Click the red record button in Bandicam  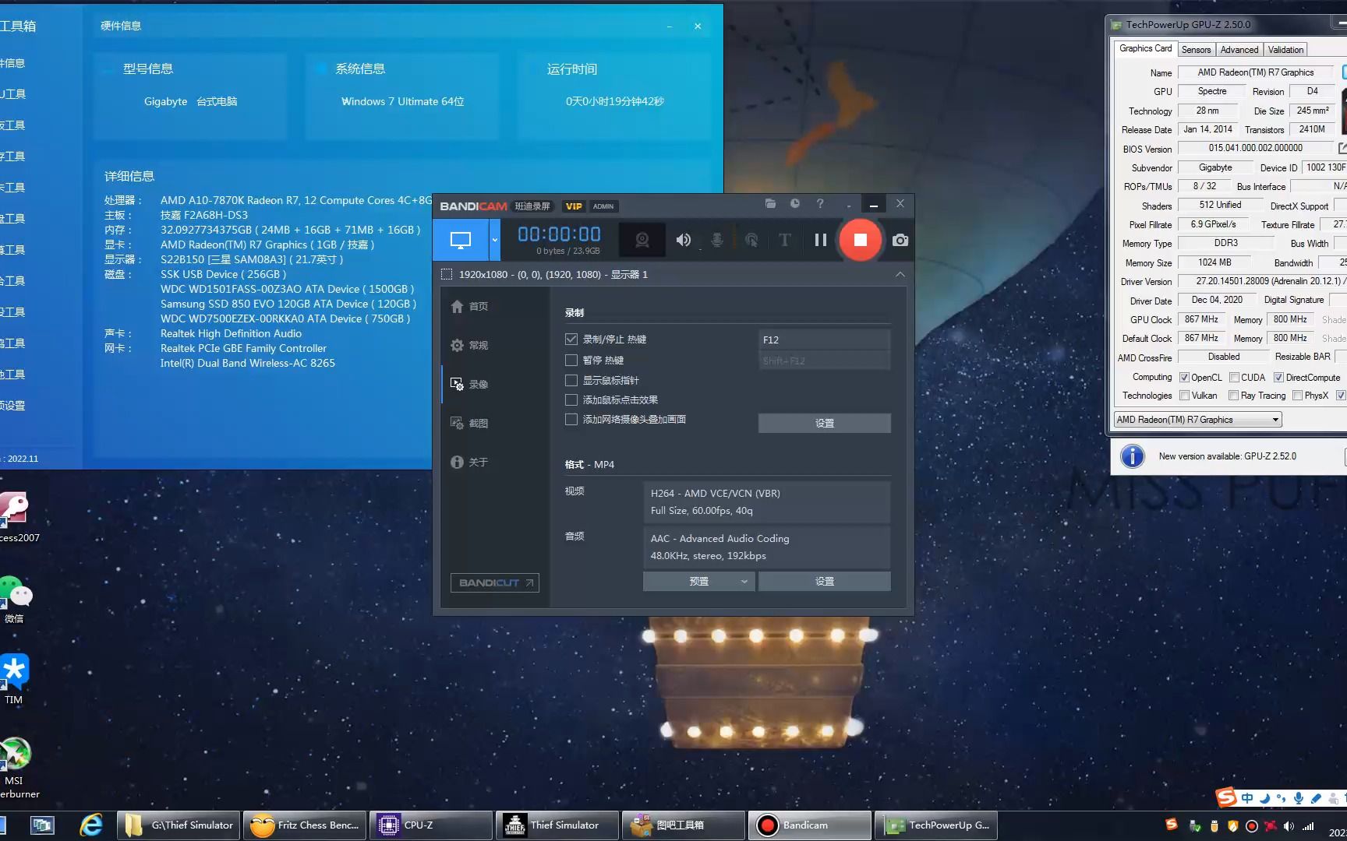pyautogui.click(x=861, y=240)
